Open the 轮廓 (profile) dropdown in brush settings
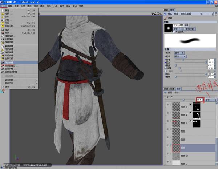This screenshot has width=218, height=169. pos(181,56)
